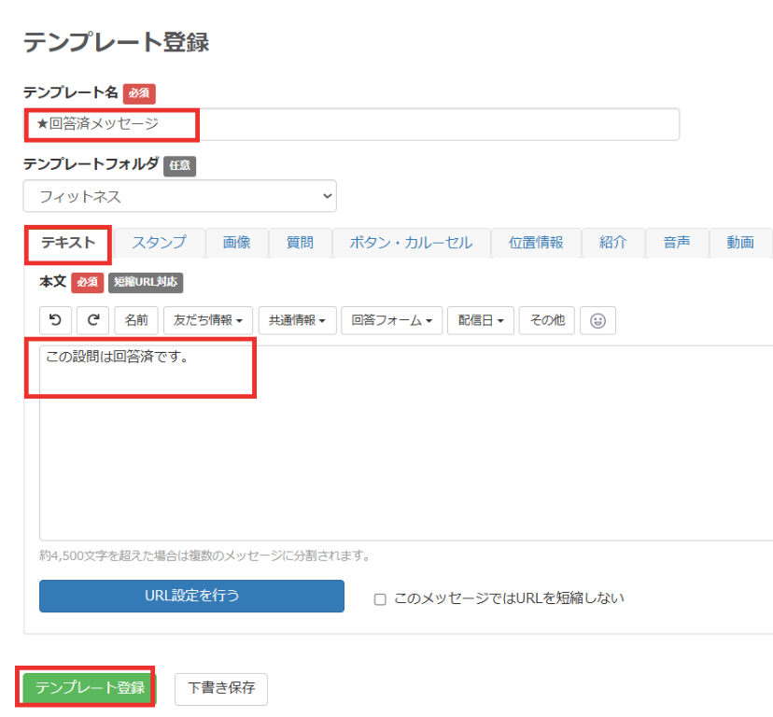Select the ボタン・カルーセル tab
The image size is (773, 717).
[411, 243]
